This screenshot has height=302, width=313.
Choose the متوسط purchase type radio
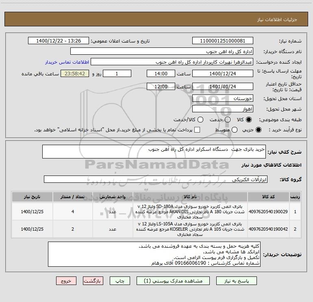(235, 130)
